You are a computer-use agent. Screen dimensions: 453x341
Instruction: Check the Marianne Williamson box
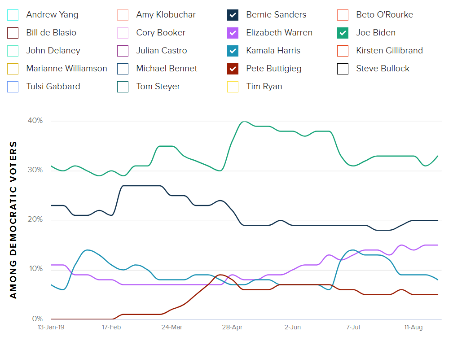click(x=13, y=69)
